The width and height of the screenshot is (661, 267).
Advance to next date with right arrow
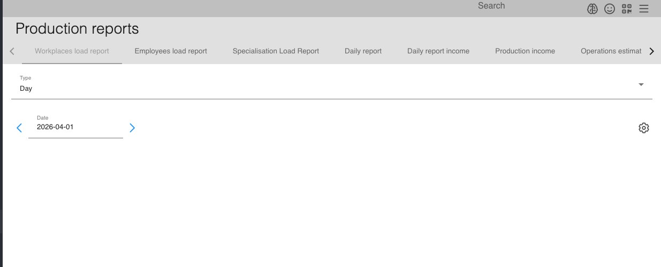tap(132, 128)
